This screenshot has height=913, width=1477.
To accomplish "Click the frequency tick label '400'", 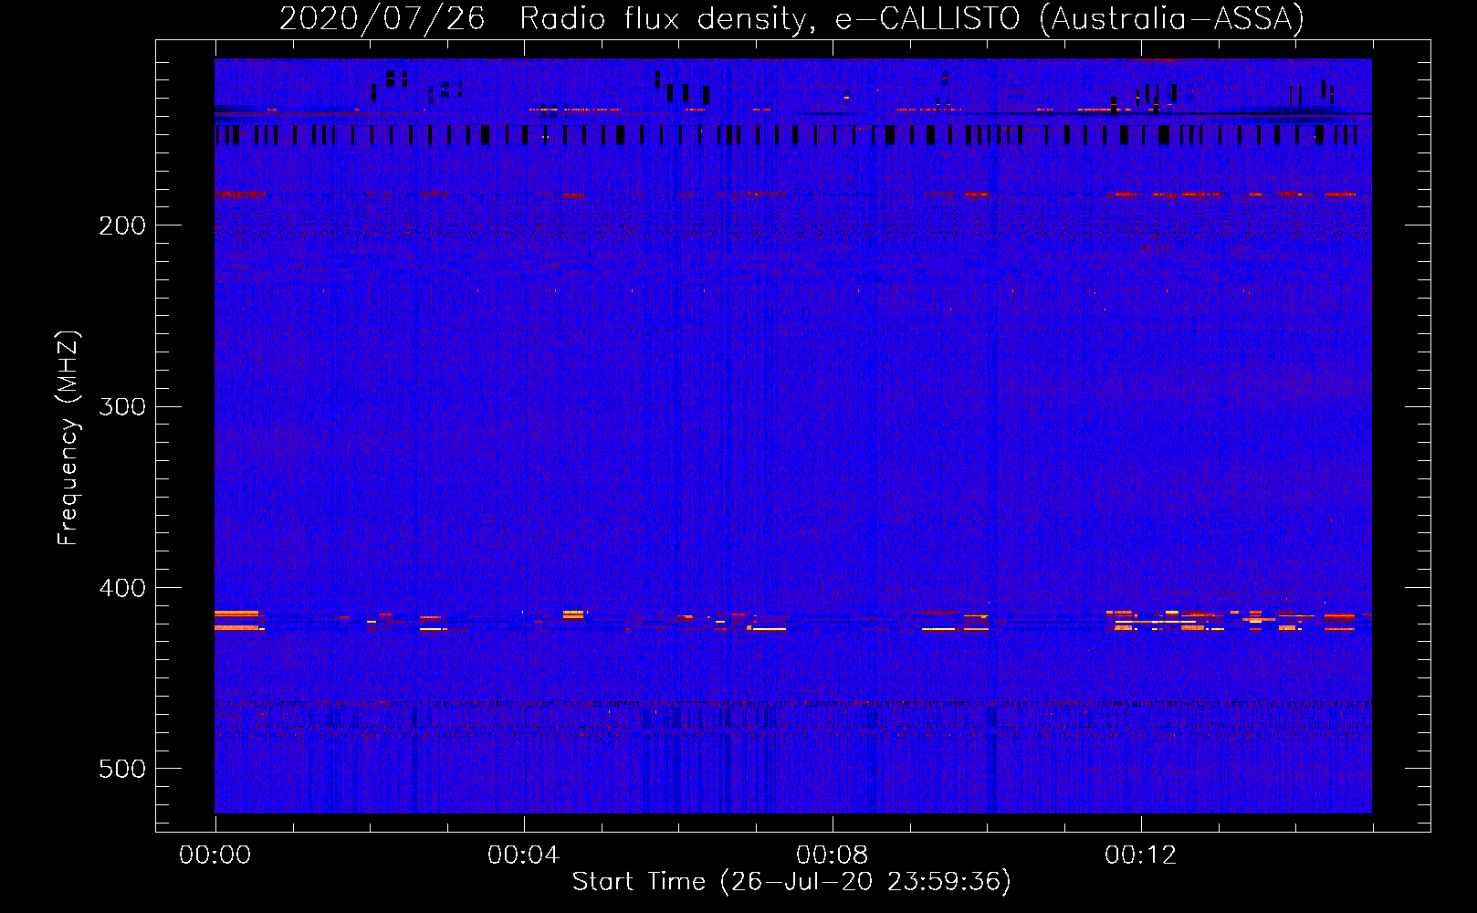I will click(x=122, y=588).
